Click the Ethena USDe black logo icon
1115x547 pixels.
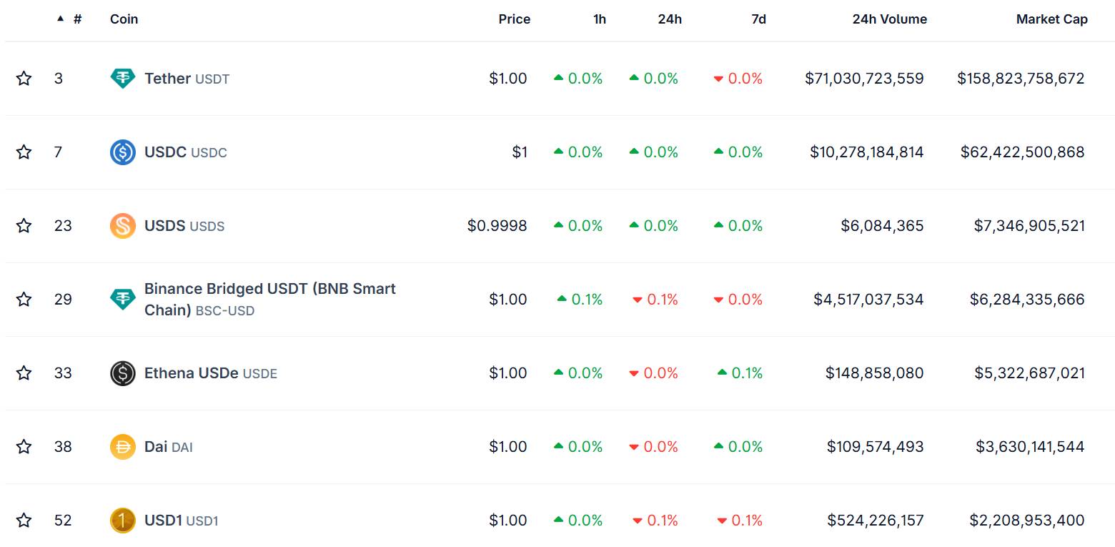pyautogui.click(x=123, y=373)
